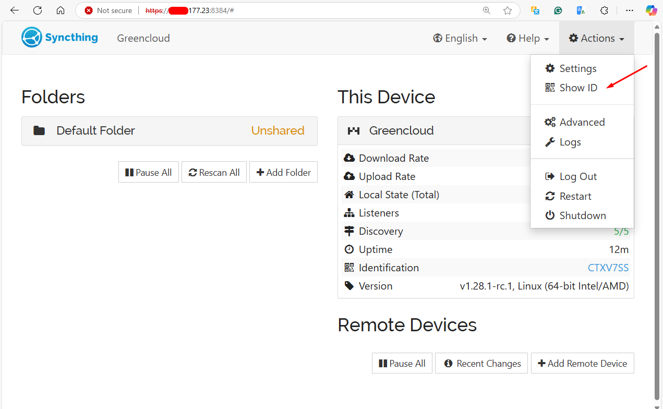
Task: Click Pause All under Remote Devices
Action: click(402, 363)
